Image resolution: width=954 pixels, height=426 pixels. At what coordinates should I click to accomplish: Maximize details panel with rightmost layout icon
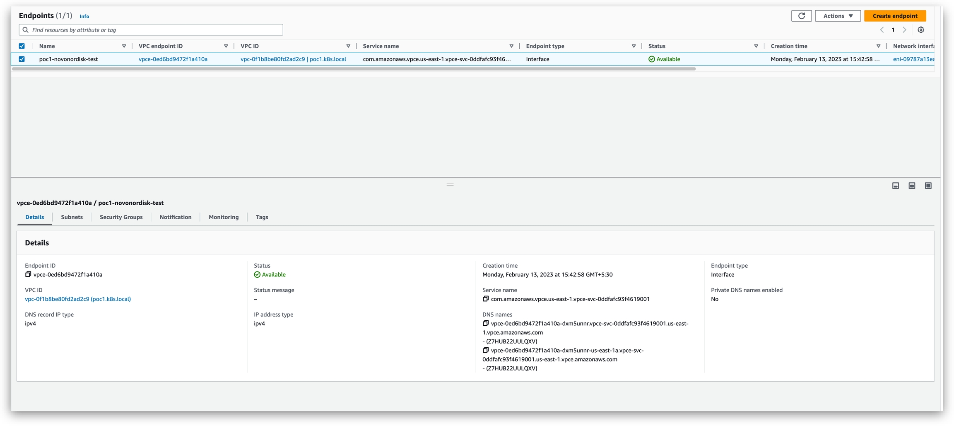(928, 186)
